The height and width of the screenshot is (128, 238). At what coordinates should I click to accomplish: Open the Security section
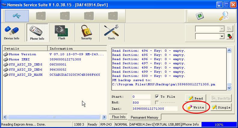coord(87,33)
